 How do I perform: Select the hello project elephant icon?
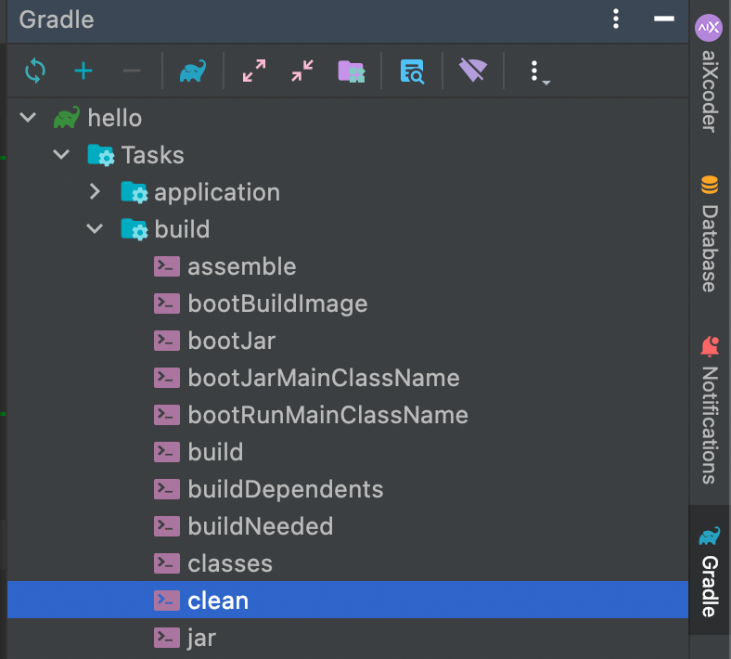[x=66, y=118]
